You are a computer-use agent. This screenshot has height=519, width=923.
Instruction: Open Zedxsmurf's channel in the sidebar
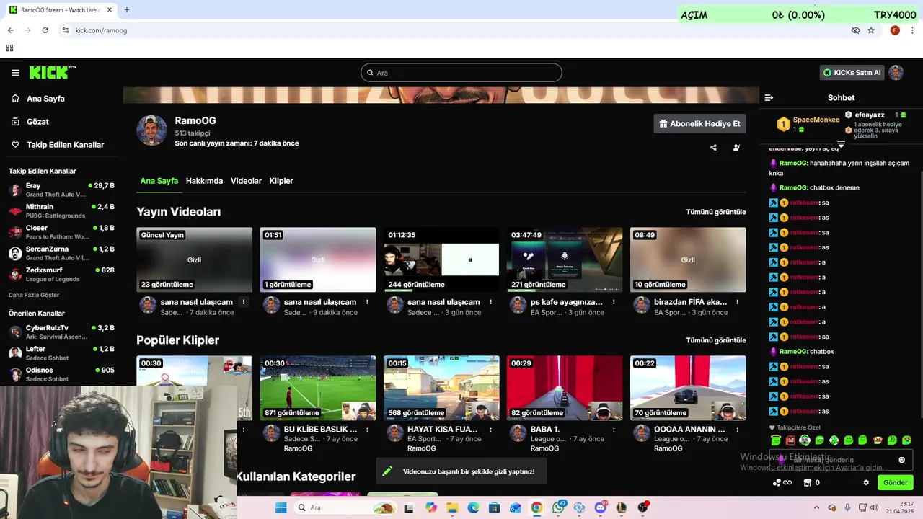point(61,275)
